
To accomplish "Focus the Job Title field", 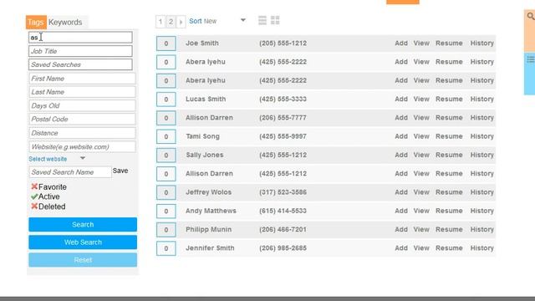I will pyautogui.click(x=80, y=51).
